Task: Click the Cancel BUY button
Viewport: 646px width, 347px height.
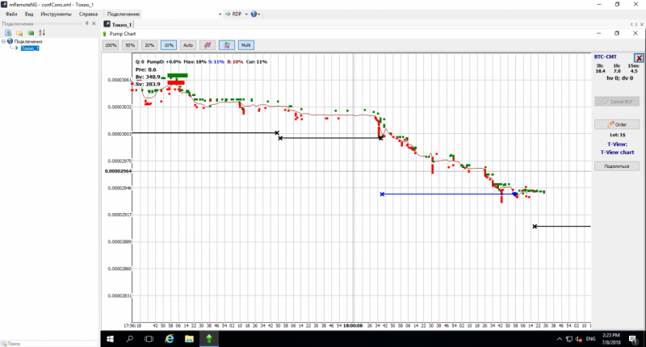Action: pyautogui.click(x=617, y=101)
